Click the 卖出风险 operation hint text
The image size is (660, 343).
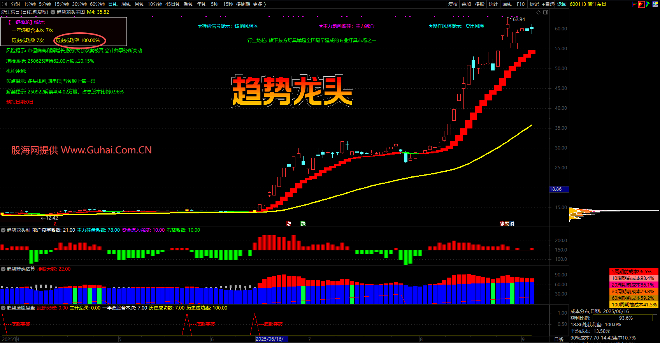475,26
